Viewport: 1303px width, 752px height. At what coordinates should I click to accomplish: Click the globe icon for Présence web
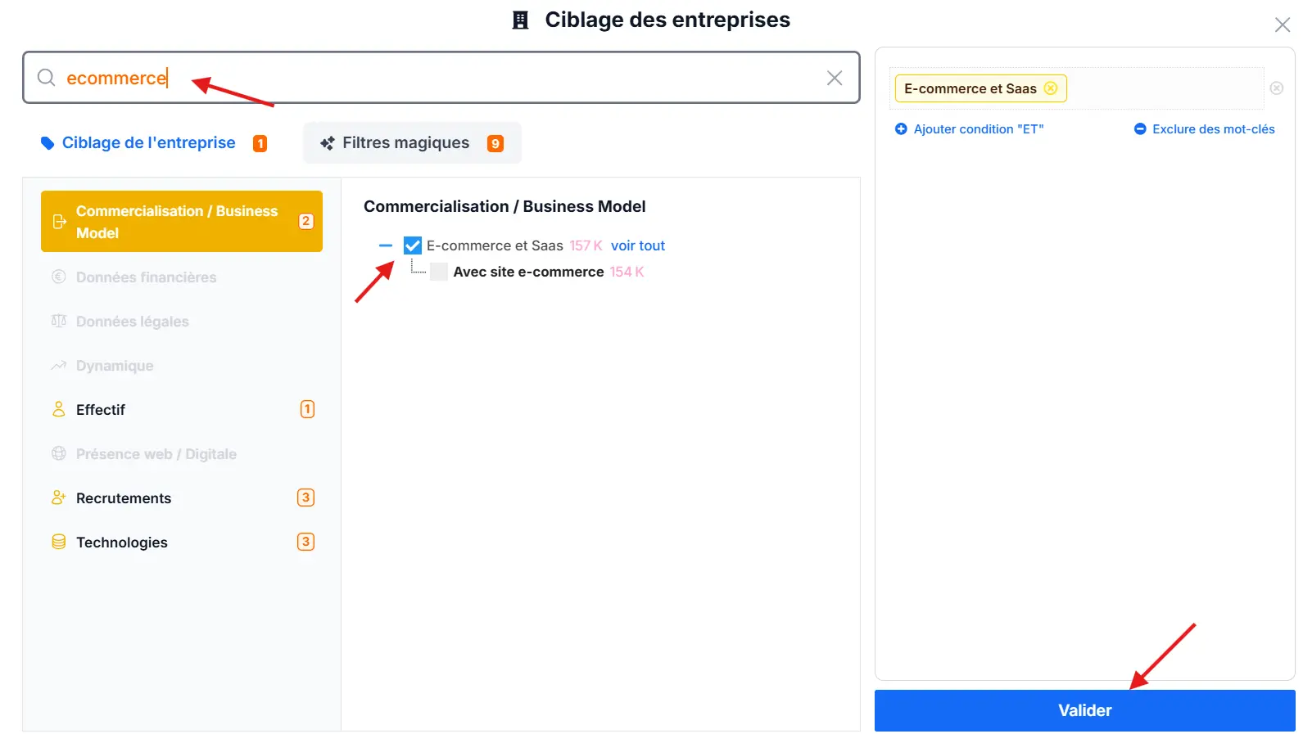click(x=59, y=453)
